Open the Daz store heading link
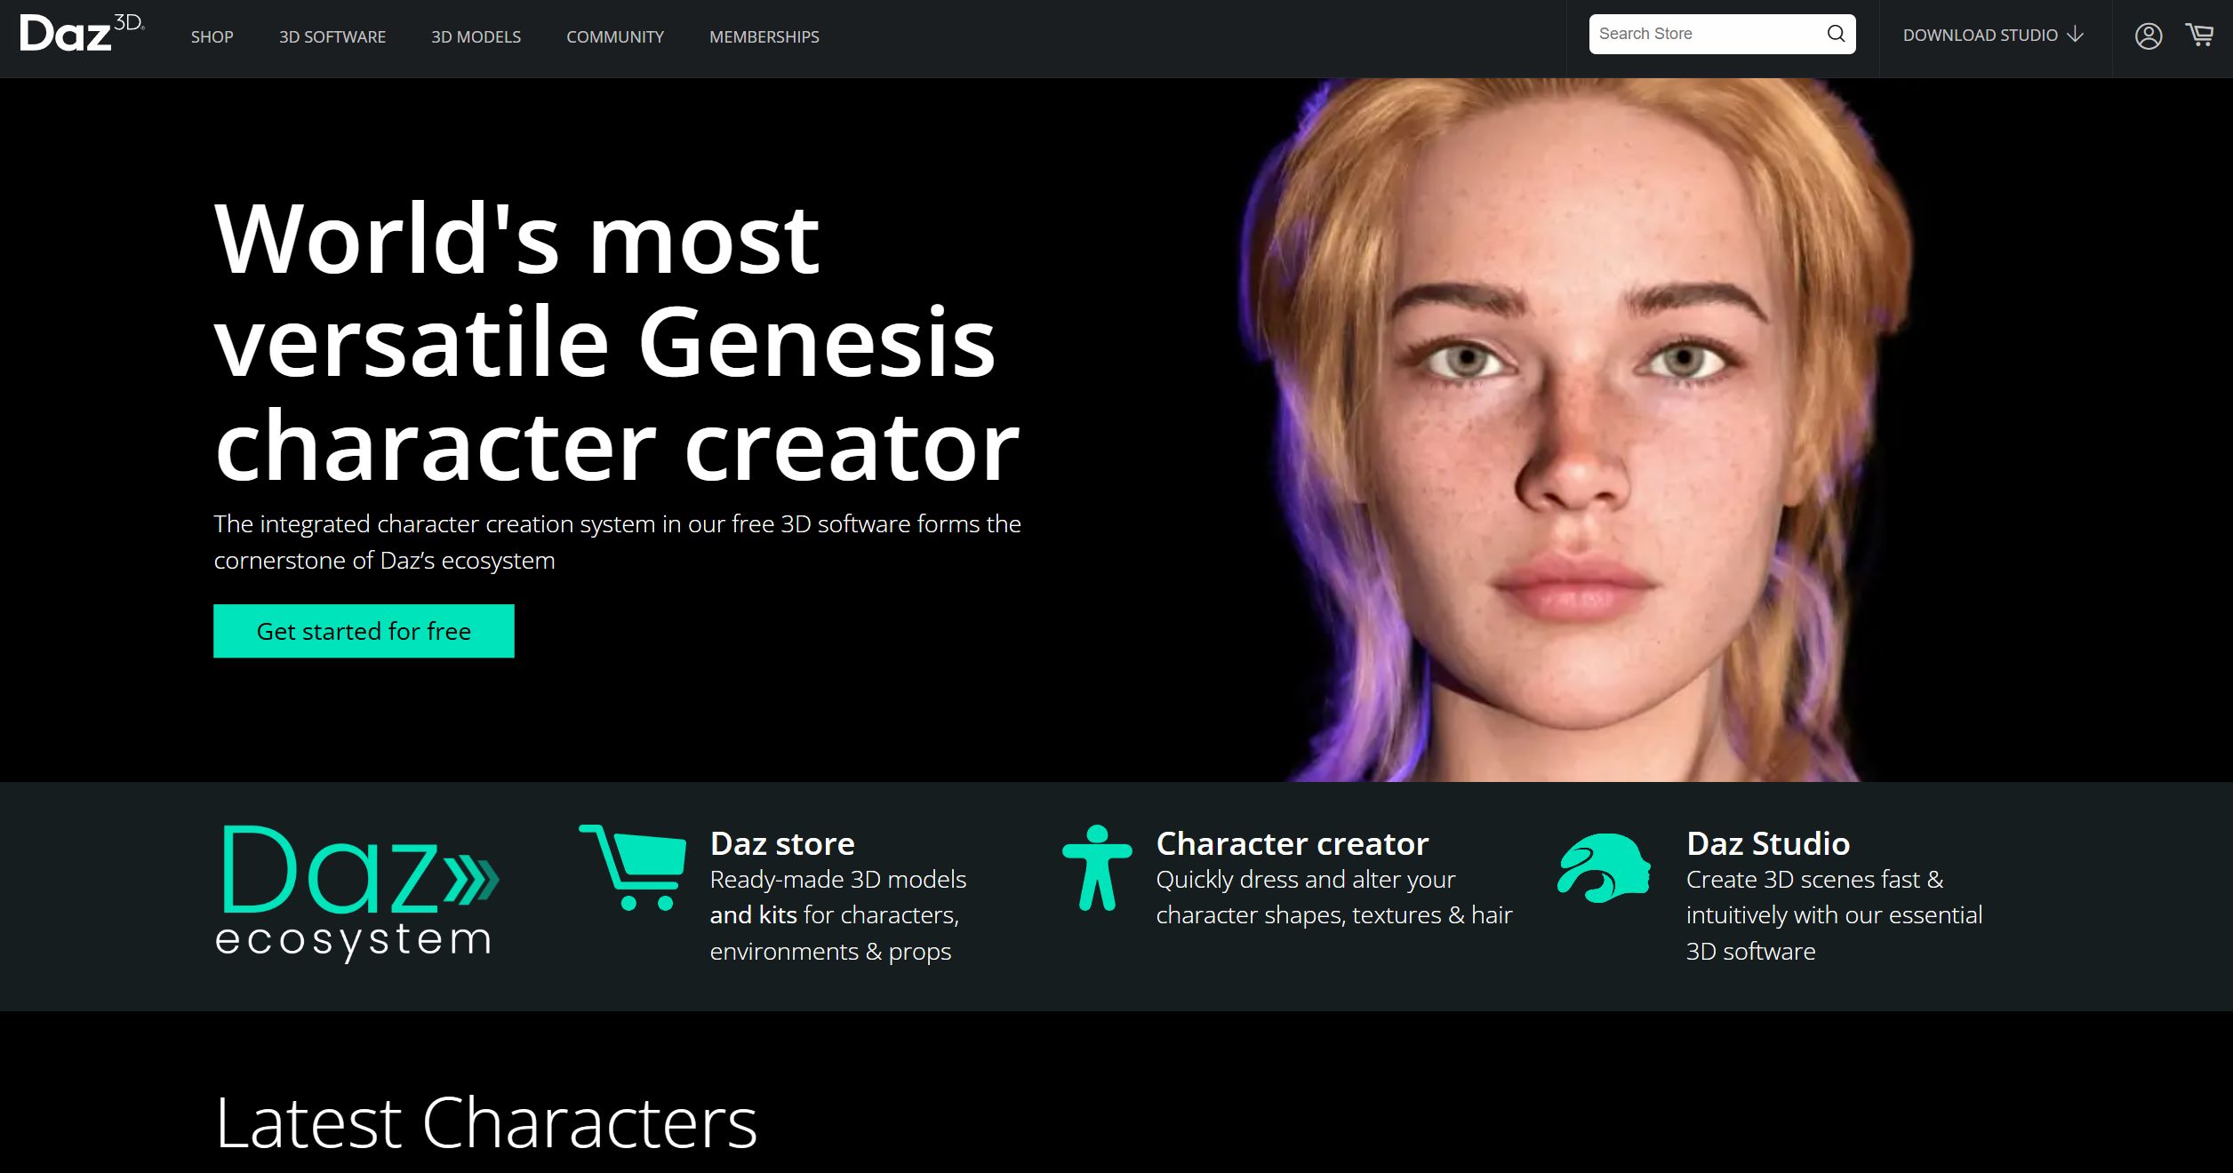This screenshot has width=2233, height=1173. coord(782,842)
